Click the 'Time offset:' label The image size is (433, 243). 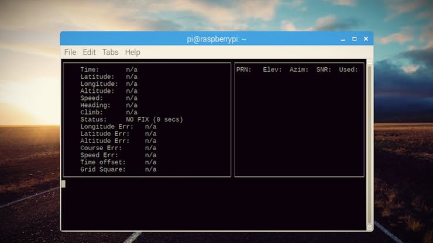(x=103, y=162)
